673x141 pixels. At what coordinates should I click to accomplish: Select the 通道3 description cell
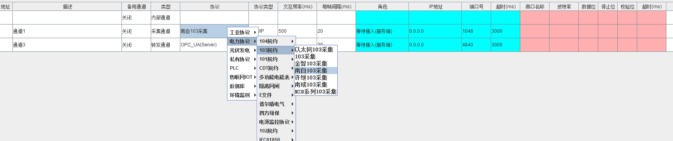(x=67, y=45)
